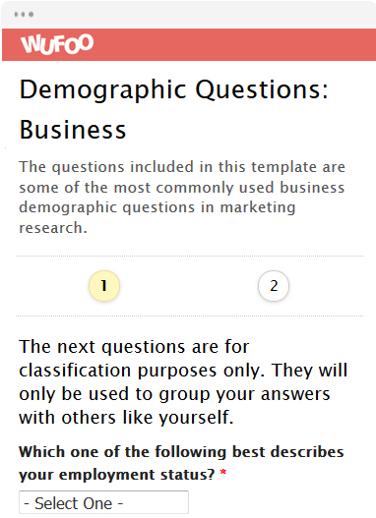Click the 'Demographic Questions:' title line
The height and width of the screenshot is (518, 376).
click(x=174, y=89)
